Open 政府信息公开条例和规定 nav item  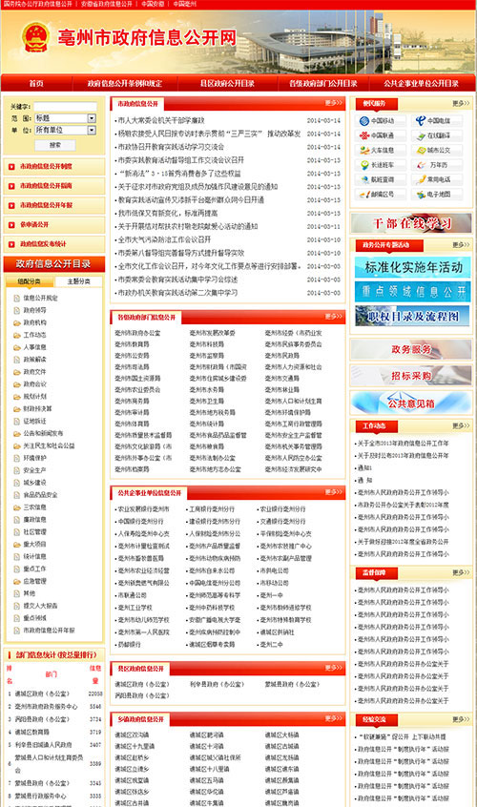pyautogui.click(x=125, y=83)
